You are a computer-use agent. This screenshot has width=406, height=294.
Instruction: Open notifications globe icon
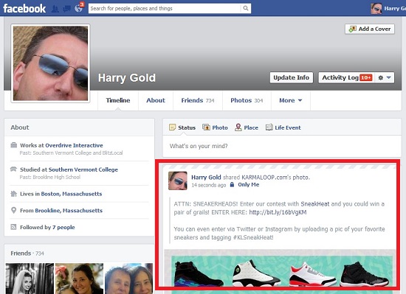[79, 8]
